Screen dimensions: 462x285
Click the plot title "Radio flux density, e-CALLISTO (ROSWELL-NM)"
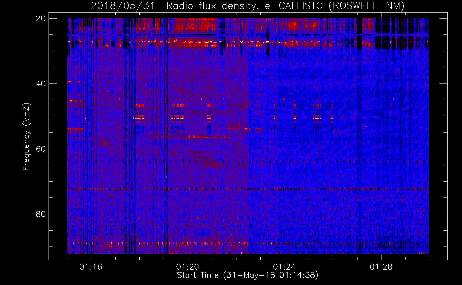point(285,6)
